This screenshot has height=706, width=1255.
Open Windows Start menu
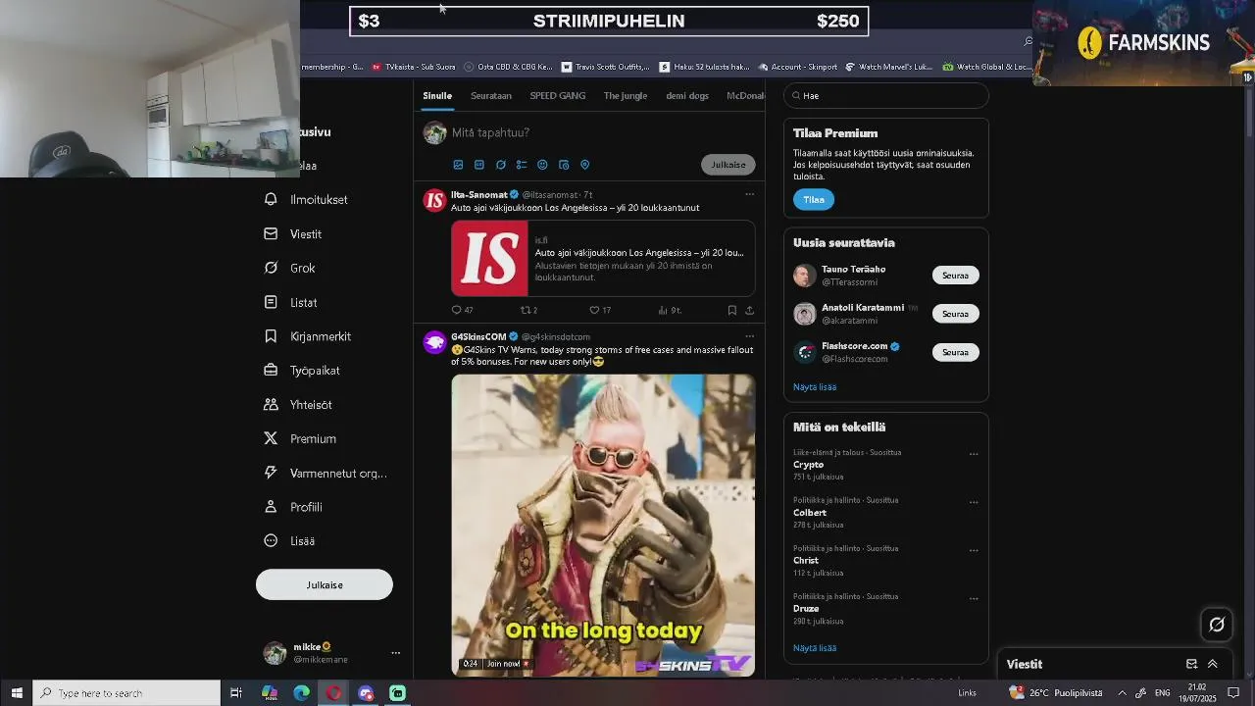pos(17,693)
